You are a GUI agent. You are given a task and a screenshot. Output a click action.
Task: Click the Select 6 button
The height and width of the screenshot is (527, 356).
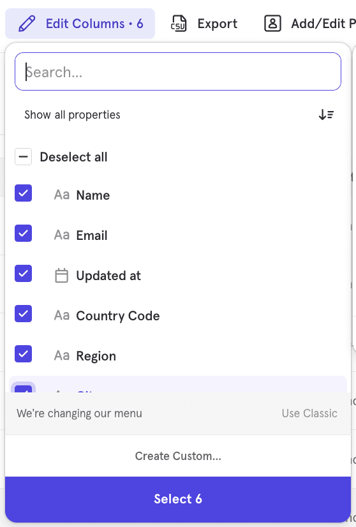coord(178,499)
